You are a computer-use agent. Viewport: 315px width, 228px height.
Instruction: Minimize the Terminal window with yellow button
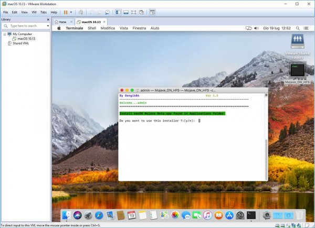click(x=127, y=90)
